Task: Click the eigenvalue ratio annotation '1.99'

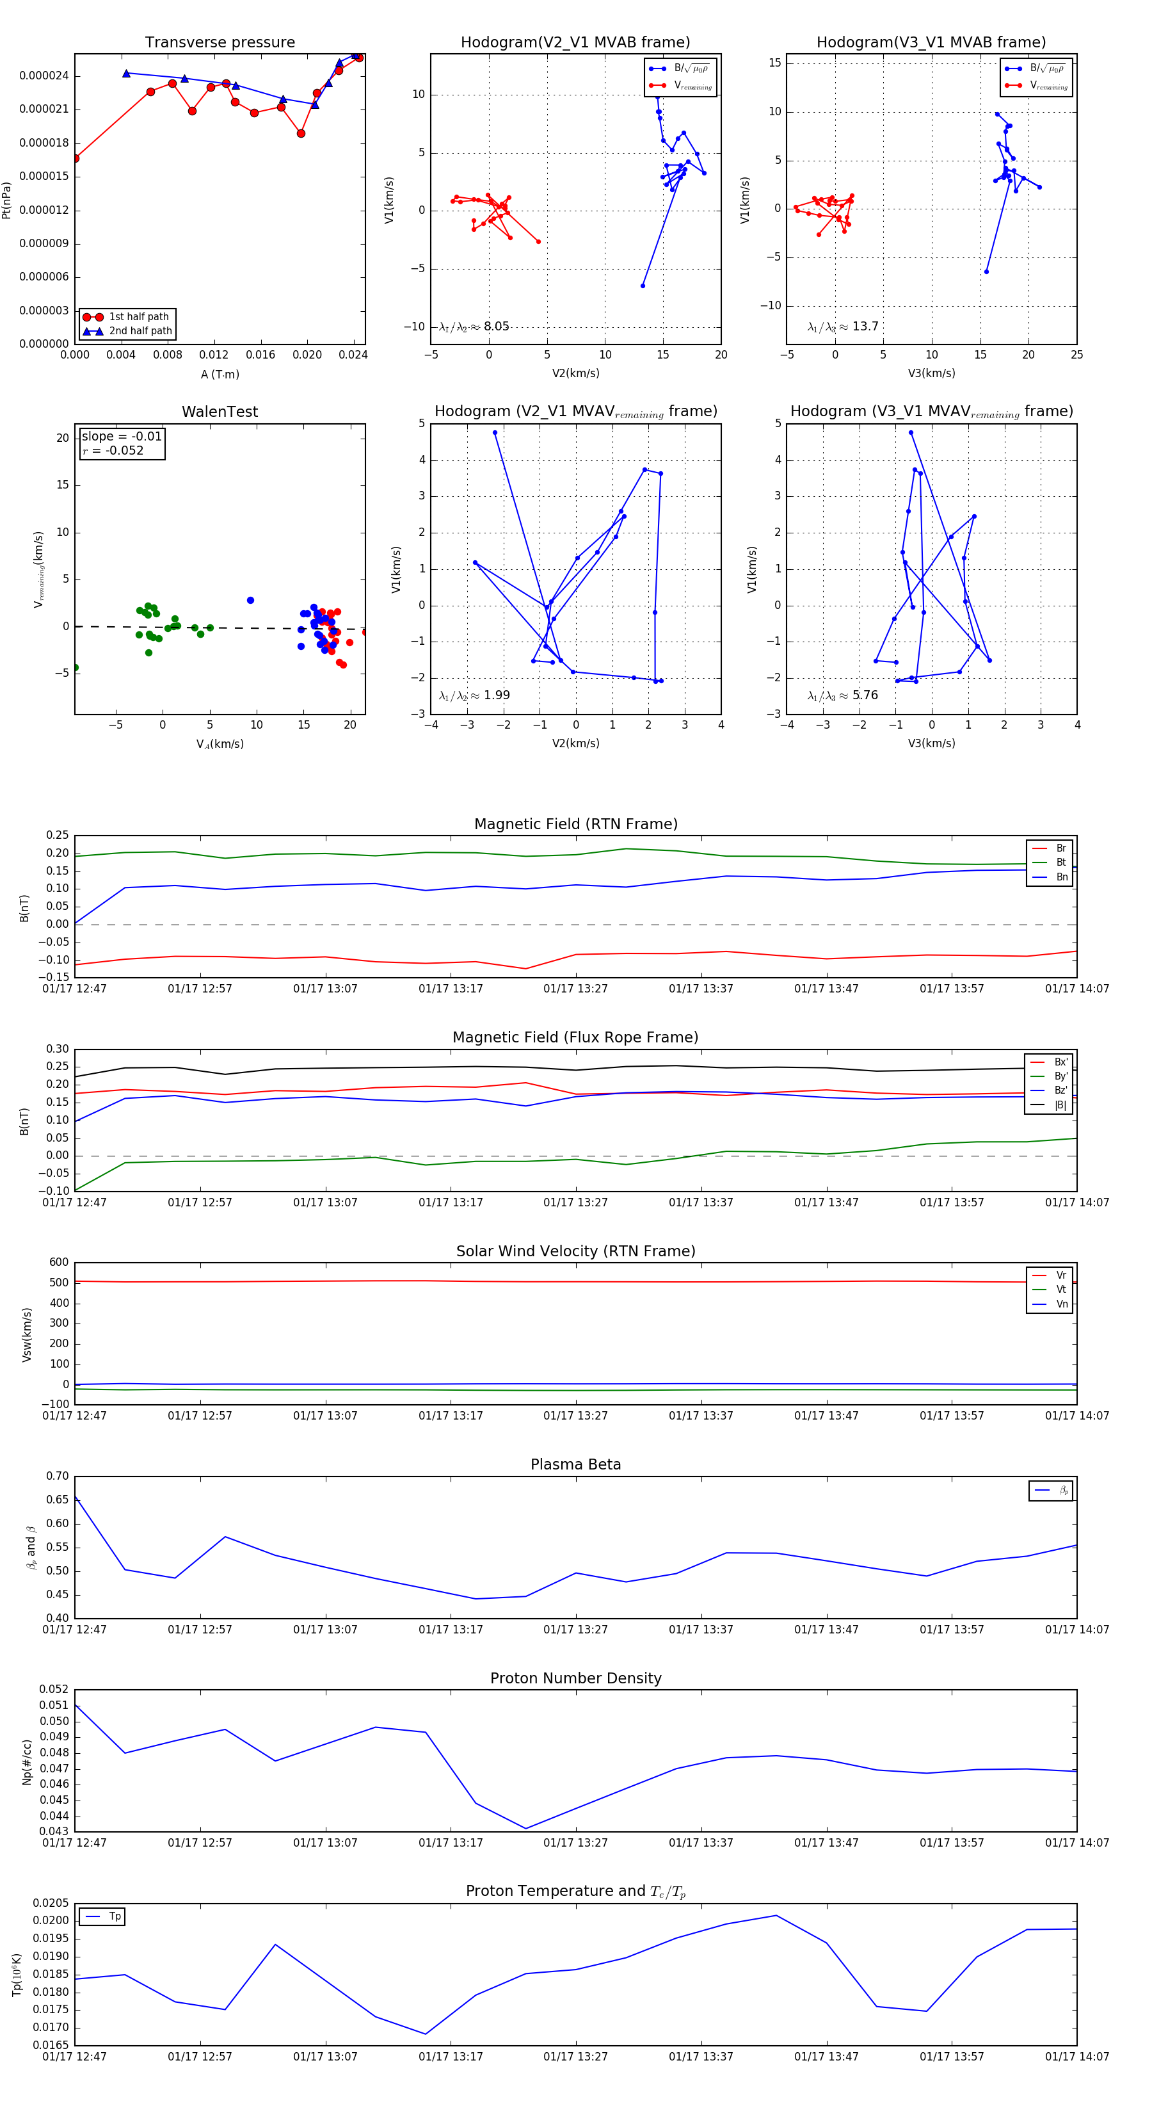Action: [x=474, y=695]
